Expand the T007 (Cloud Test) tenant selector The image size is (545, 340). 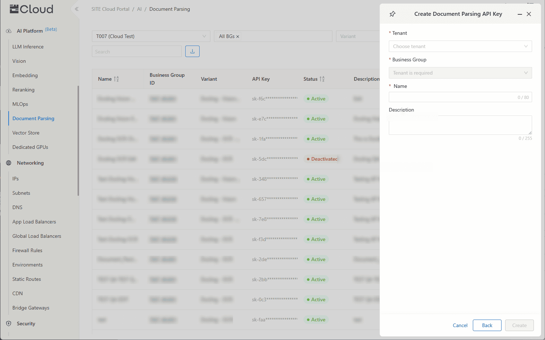click(151, 36)
